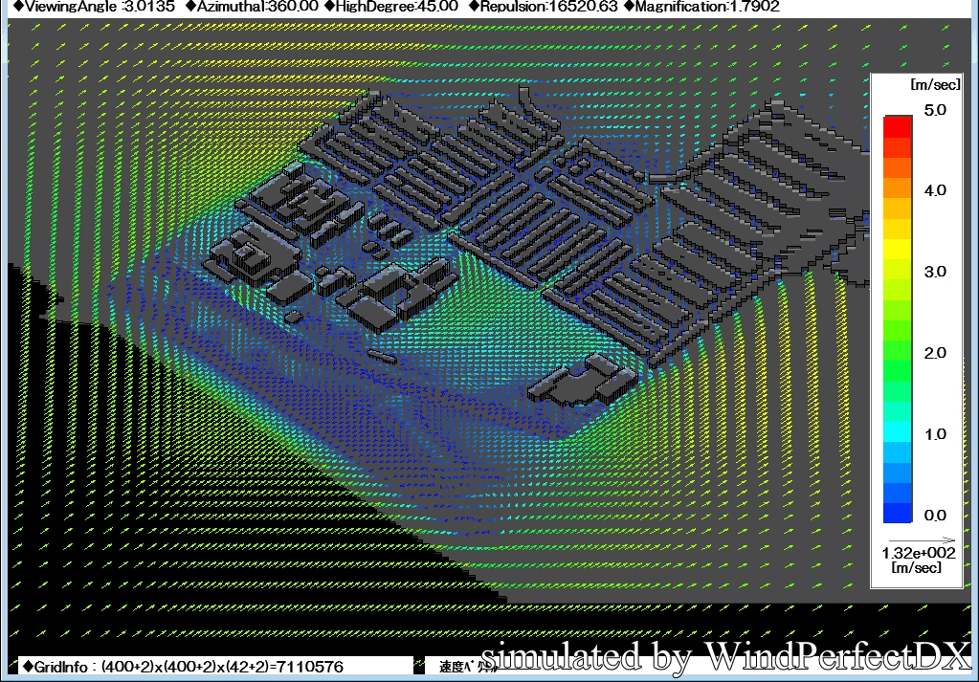Click the green 2.0 legend color band
This screenshot has height=682, width=979.
tap(898, 352)
